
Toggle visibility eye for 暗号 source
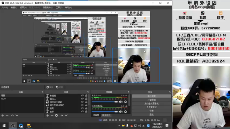click(82, 108)
